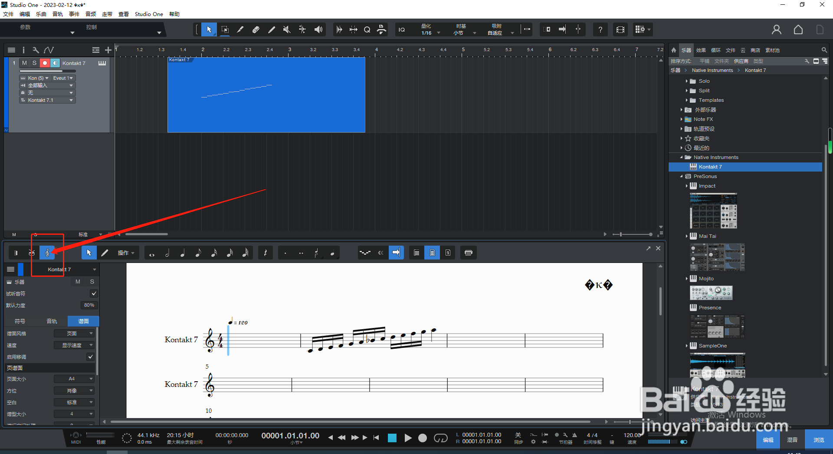Mute the instrument in score inspector

78,282
